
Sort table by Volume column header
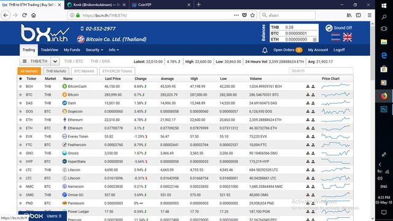click(255, 79)
